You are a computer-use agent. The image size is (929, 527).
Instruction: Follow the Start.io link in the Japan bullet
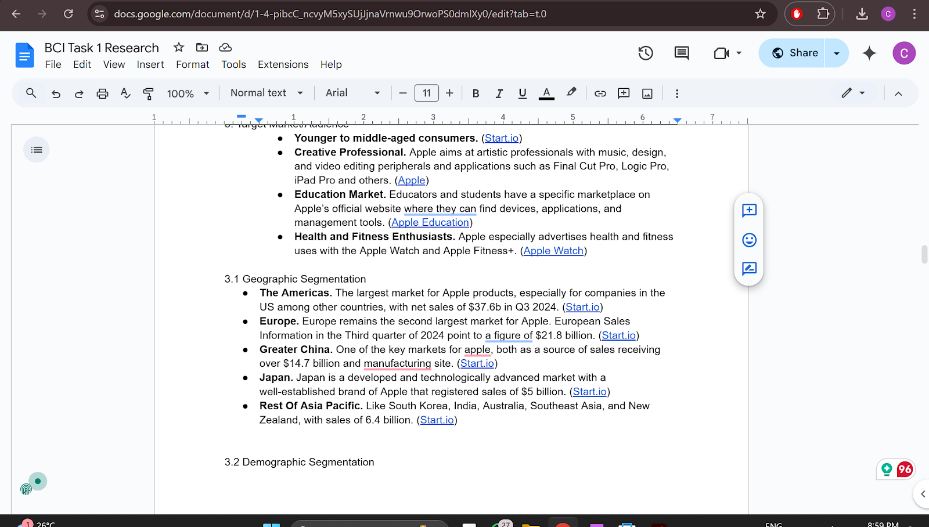pos(590,392)
